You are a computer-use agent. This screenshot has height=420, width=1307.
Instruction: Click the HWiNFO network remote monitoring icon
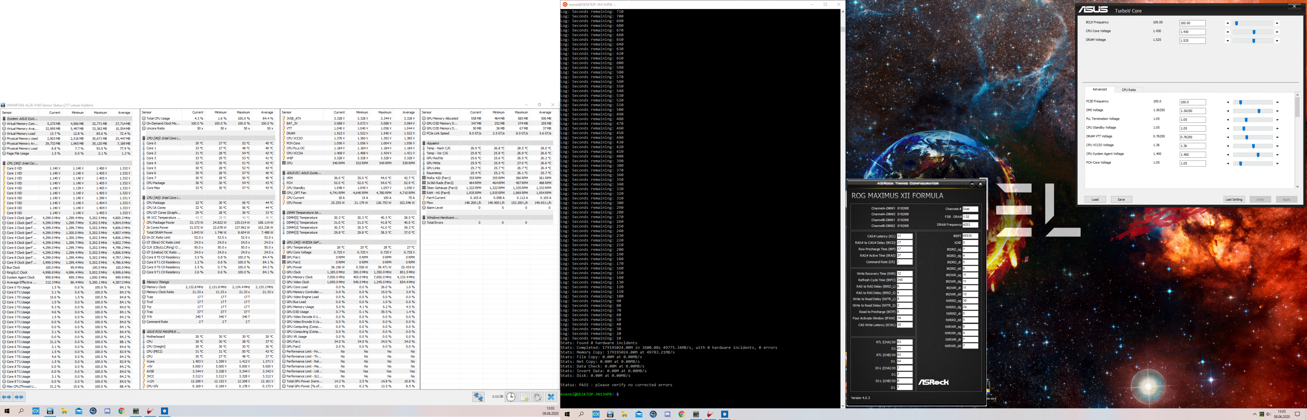478,397
